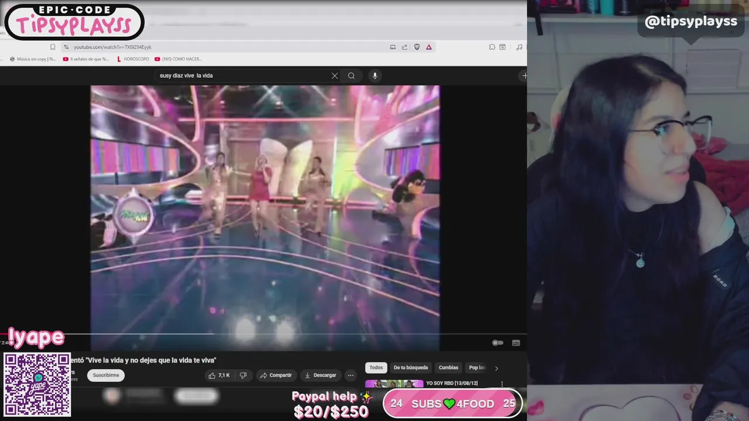Select the 'De tu búsqueda' chip
Viewport: 749px width, 421px height.
(411, 368)
